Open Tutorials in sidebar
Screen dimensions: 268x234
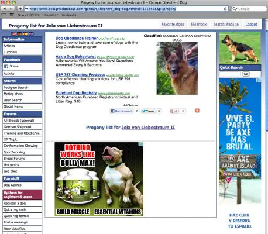click(22, 52)
